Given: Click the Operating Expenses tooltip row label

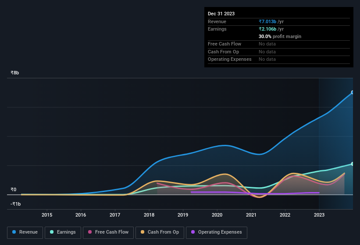Looking at the screenshot, I should tap(230, 59).
